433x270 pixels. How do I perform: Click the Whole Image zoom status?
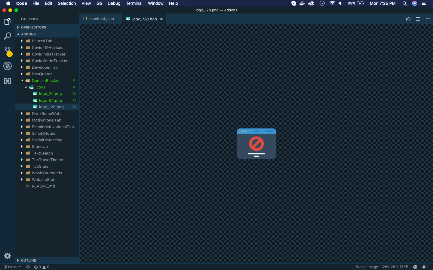click(x=367, y=267)
